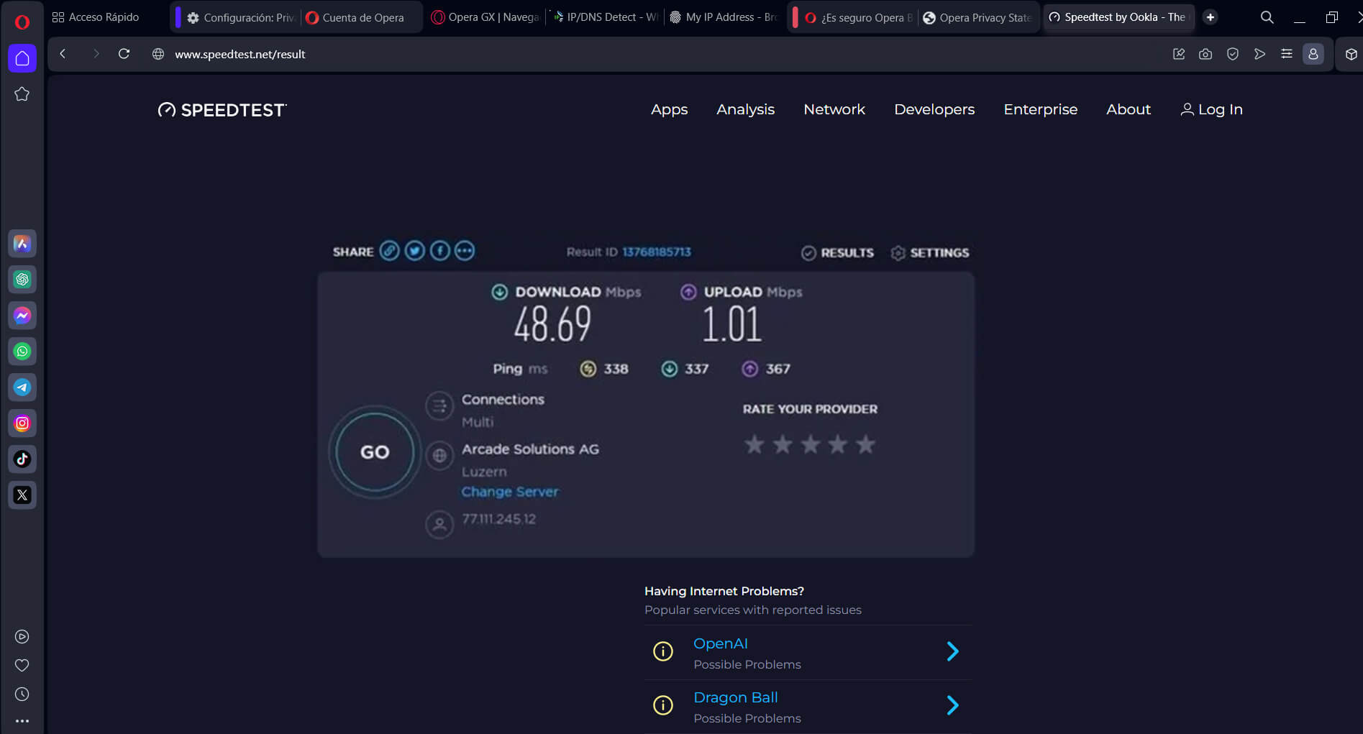The image size is (1363, 734).
Task: Click the Change Server link
Action: [510, 492]
